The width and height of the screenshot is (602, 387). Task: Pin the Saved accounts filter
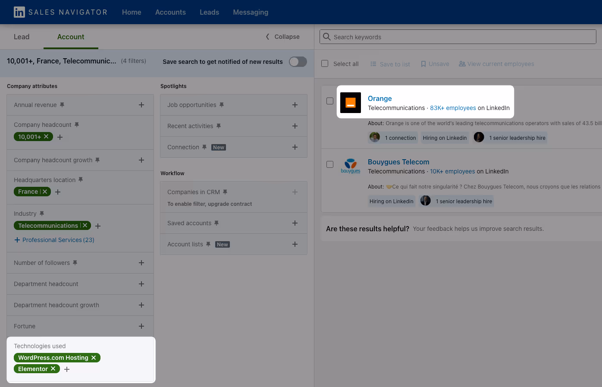216,223
